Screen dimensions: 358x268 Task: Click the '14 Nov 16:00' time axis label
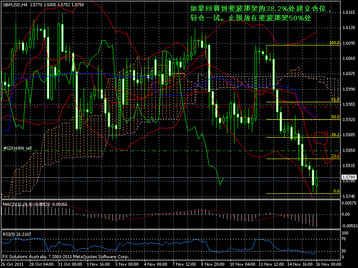[300, 264]
